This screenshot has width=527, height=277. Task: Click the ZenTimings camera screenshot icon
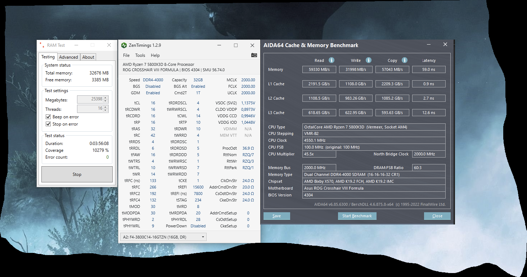click(254, 55)
